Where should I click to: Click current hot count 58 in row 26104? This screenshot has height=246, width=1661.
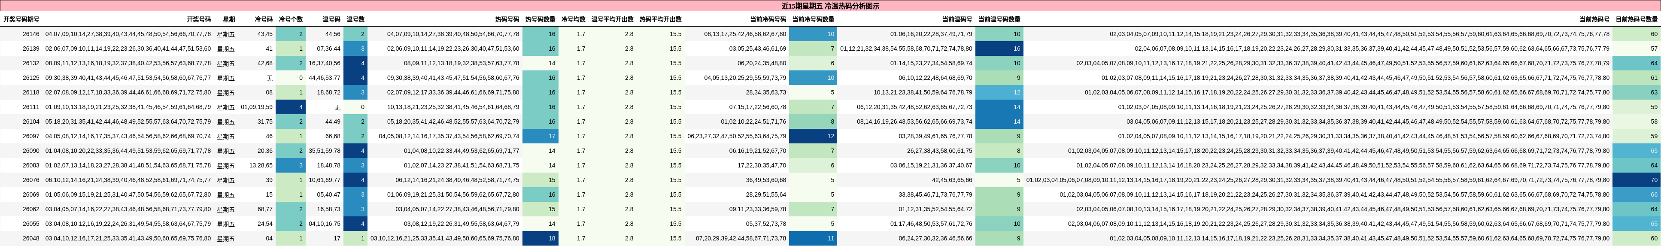tap(1637, 122)
